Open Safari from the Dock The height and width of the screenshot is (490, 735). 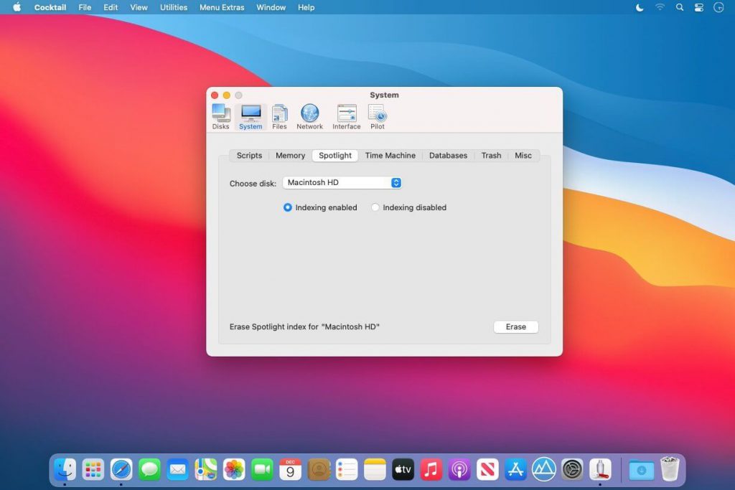pyautogui.click(x=121, y=469)
